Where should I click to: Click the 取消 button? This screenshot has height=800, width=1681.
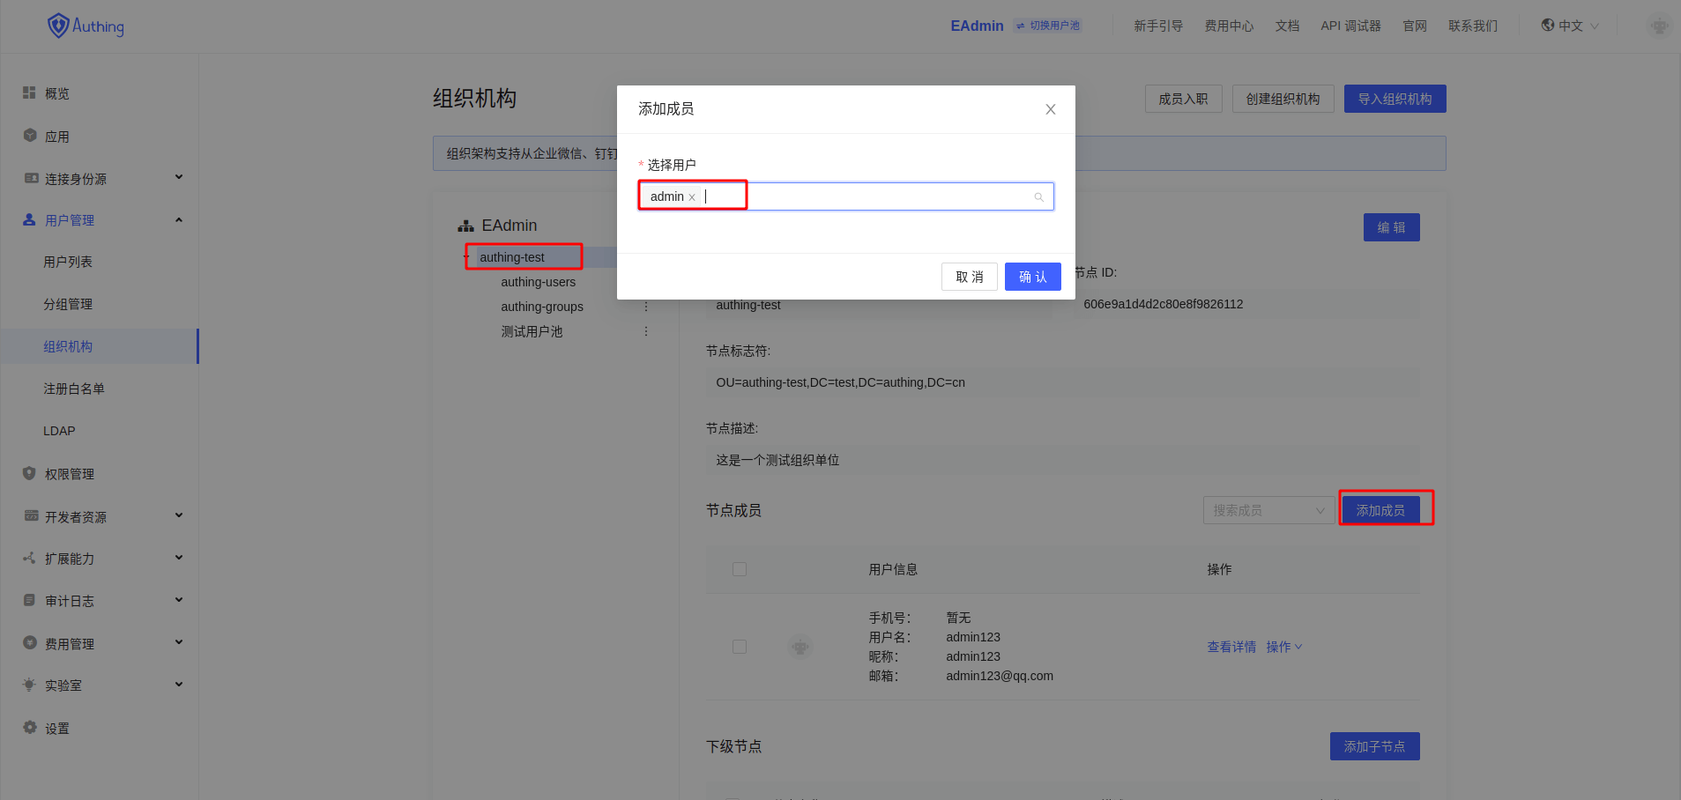969,277
